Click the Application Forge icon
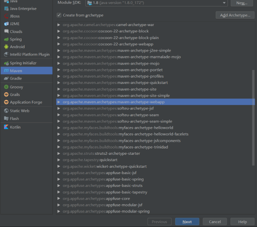Screen dimensions: 257x227 pyautogui.click(x=6, y=102)
